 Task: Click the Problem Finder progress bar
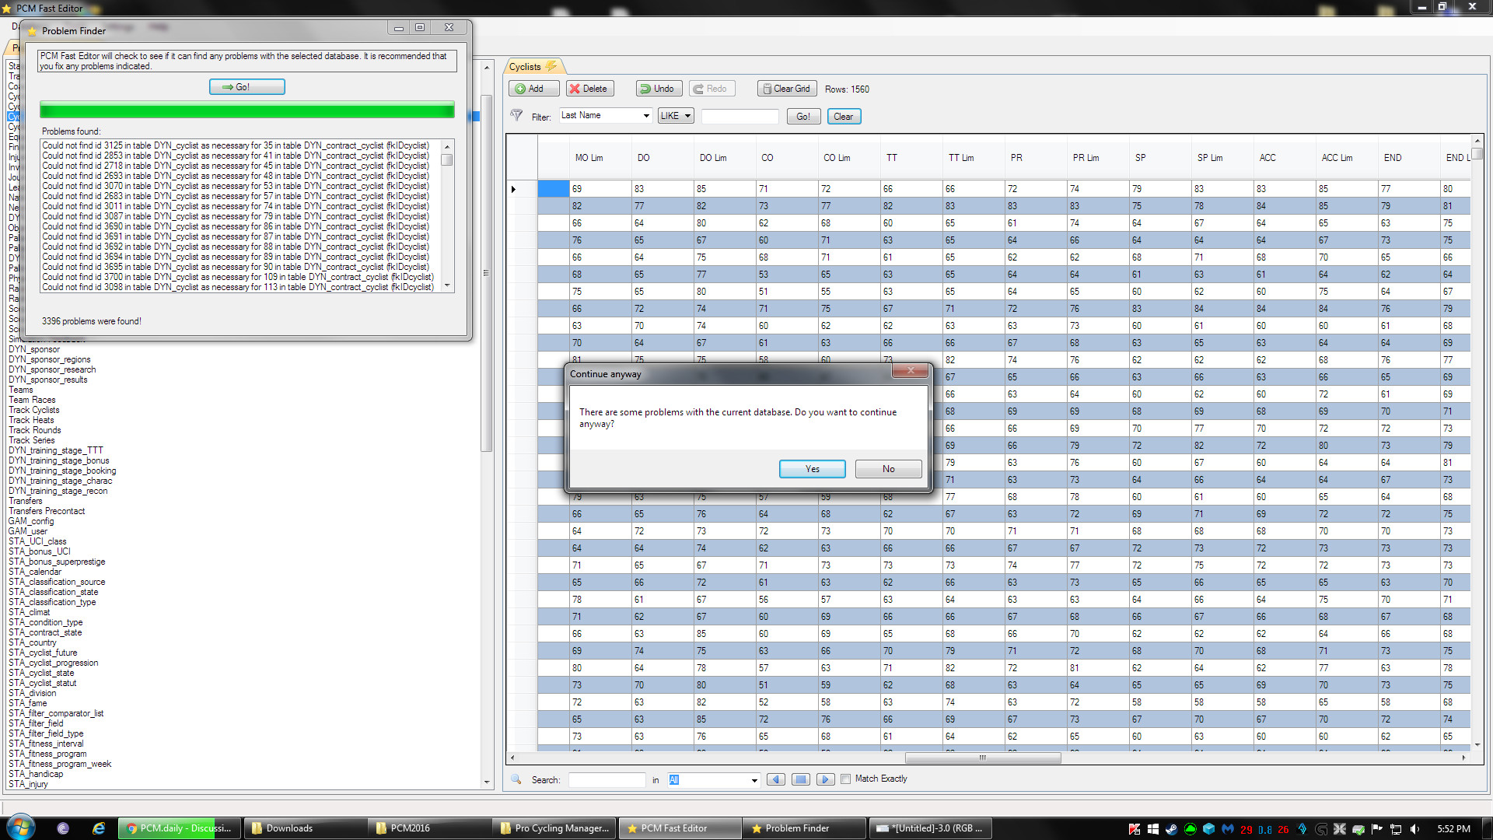247,110
